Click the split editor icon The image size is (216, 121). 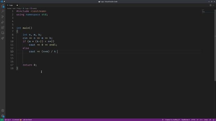coord(211,5)
